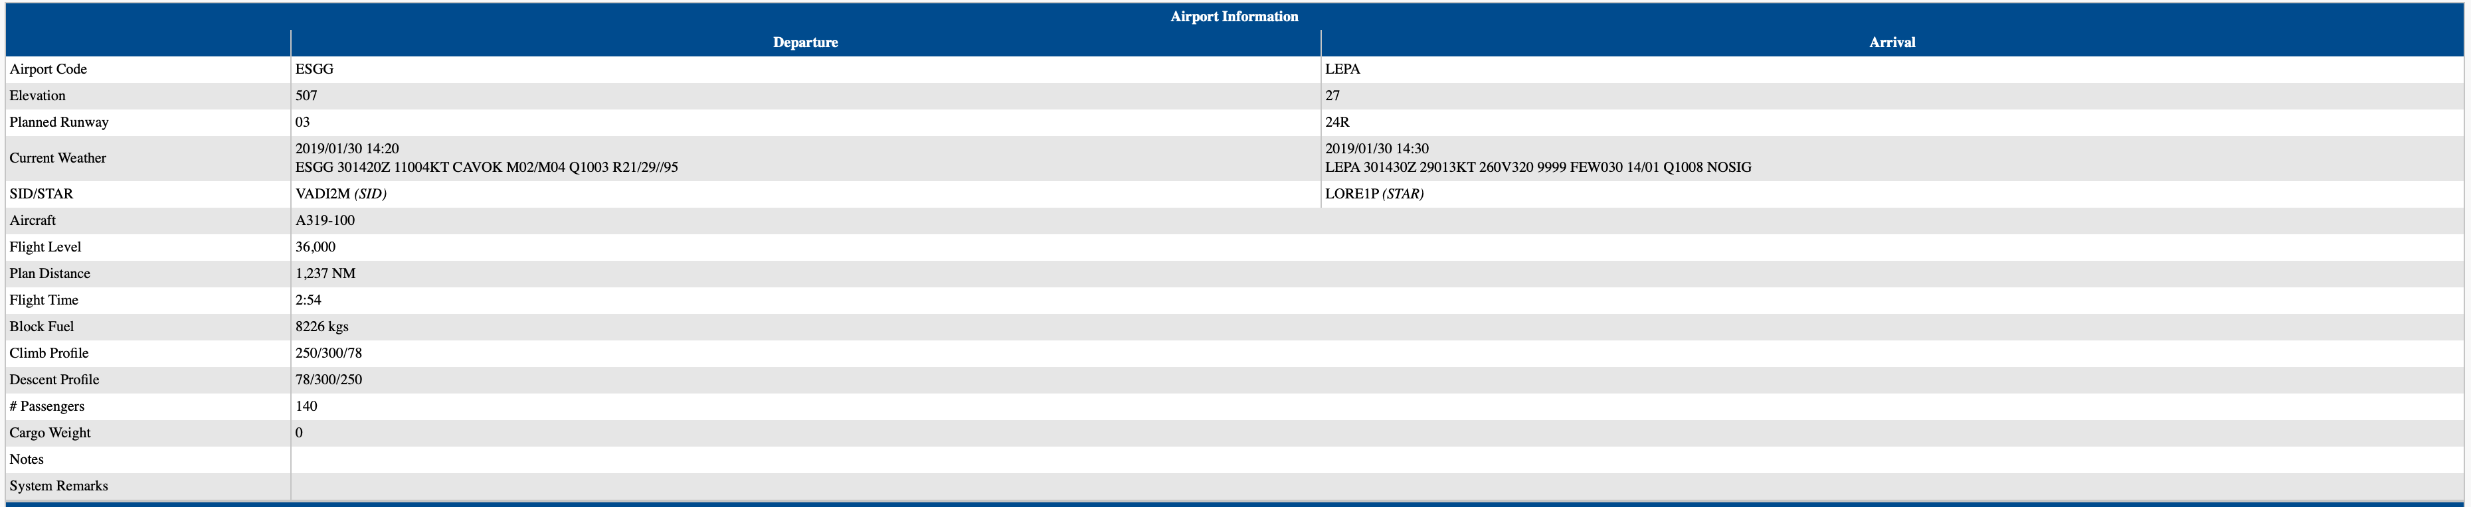The width and height of the screenshot is (2471, 507).
Task: Click planned departure runway 03
Action: pos(302,121)
